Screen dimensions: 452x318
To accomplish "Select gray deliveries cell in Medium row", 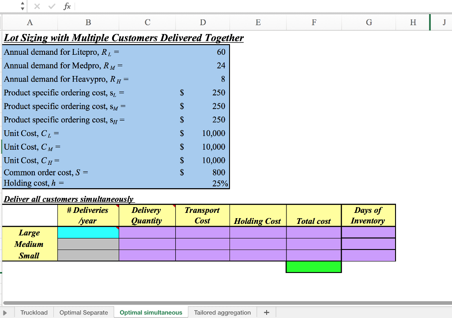I will (88, 244).
